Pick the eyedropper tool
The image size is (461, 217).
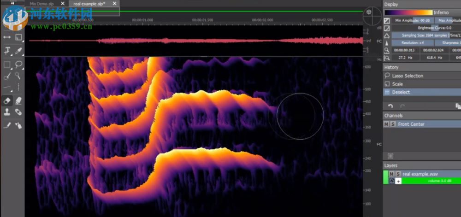18,51
